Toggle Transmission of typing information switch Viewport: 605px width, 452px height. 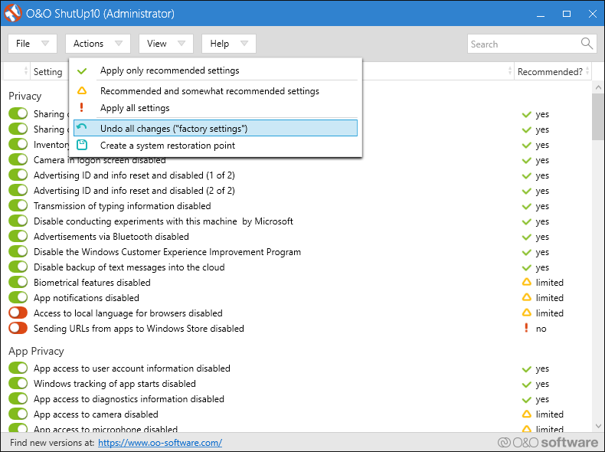click(x=18, y=205)
